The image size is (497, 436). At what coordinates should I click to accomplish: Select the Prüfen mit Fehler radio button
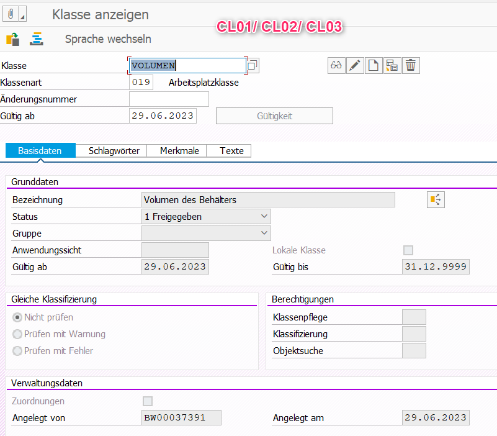click(17, 351)
